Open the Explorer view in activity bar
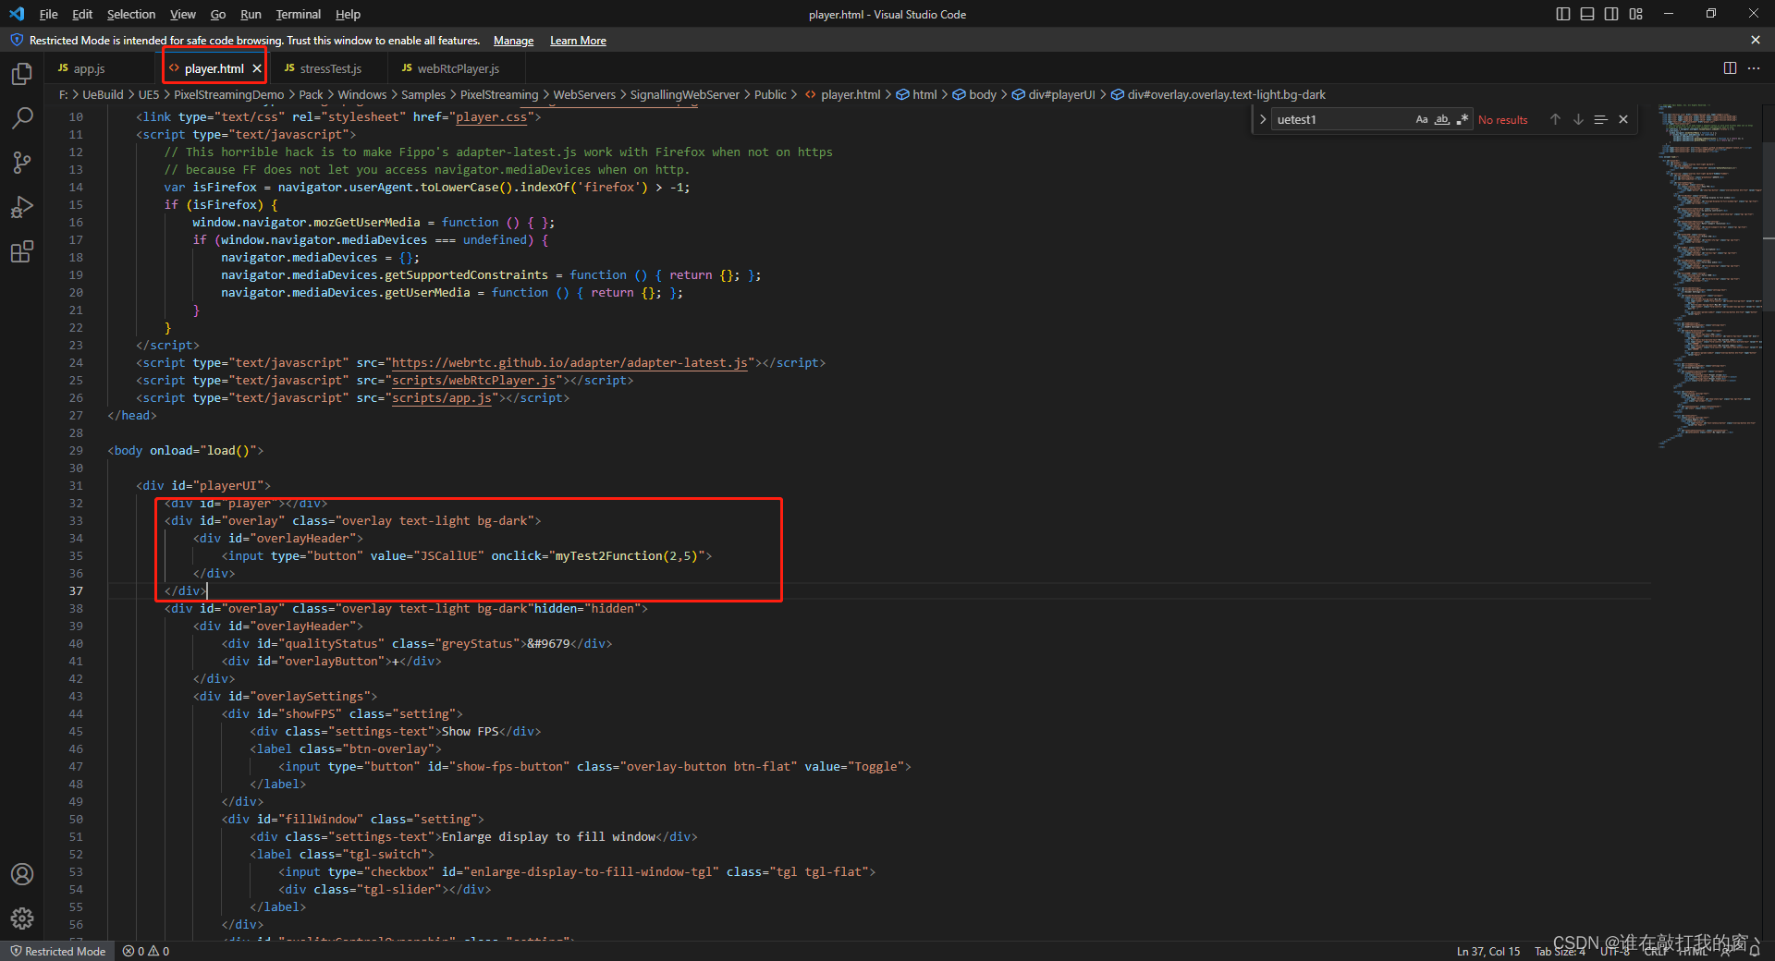The height and width of the screenshot is (961, 1775). (22, 74)
